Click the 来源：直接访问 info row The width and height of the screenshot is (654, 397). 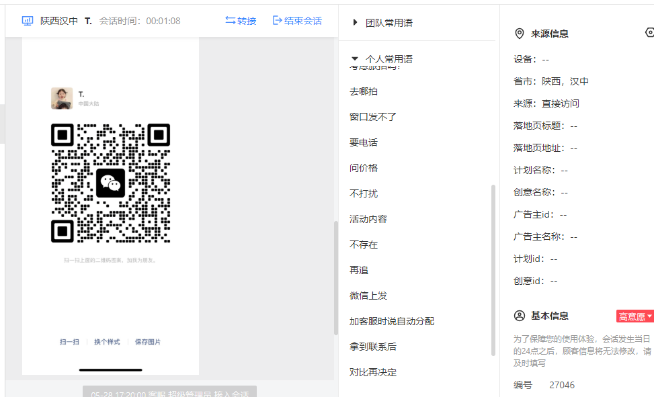(546, 103)
